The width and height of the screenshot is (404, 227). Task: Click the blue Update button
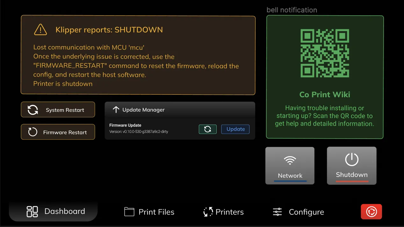(235, 129)
